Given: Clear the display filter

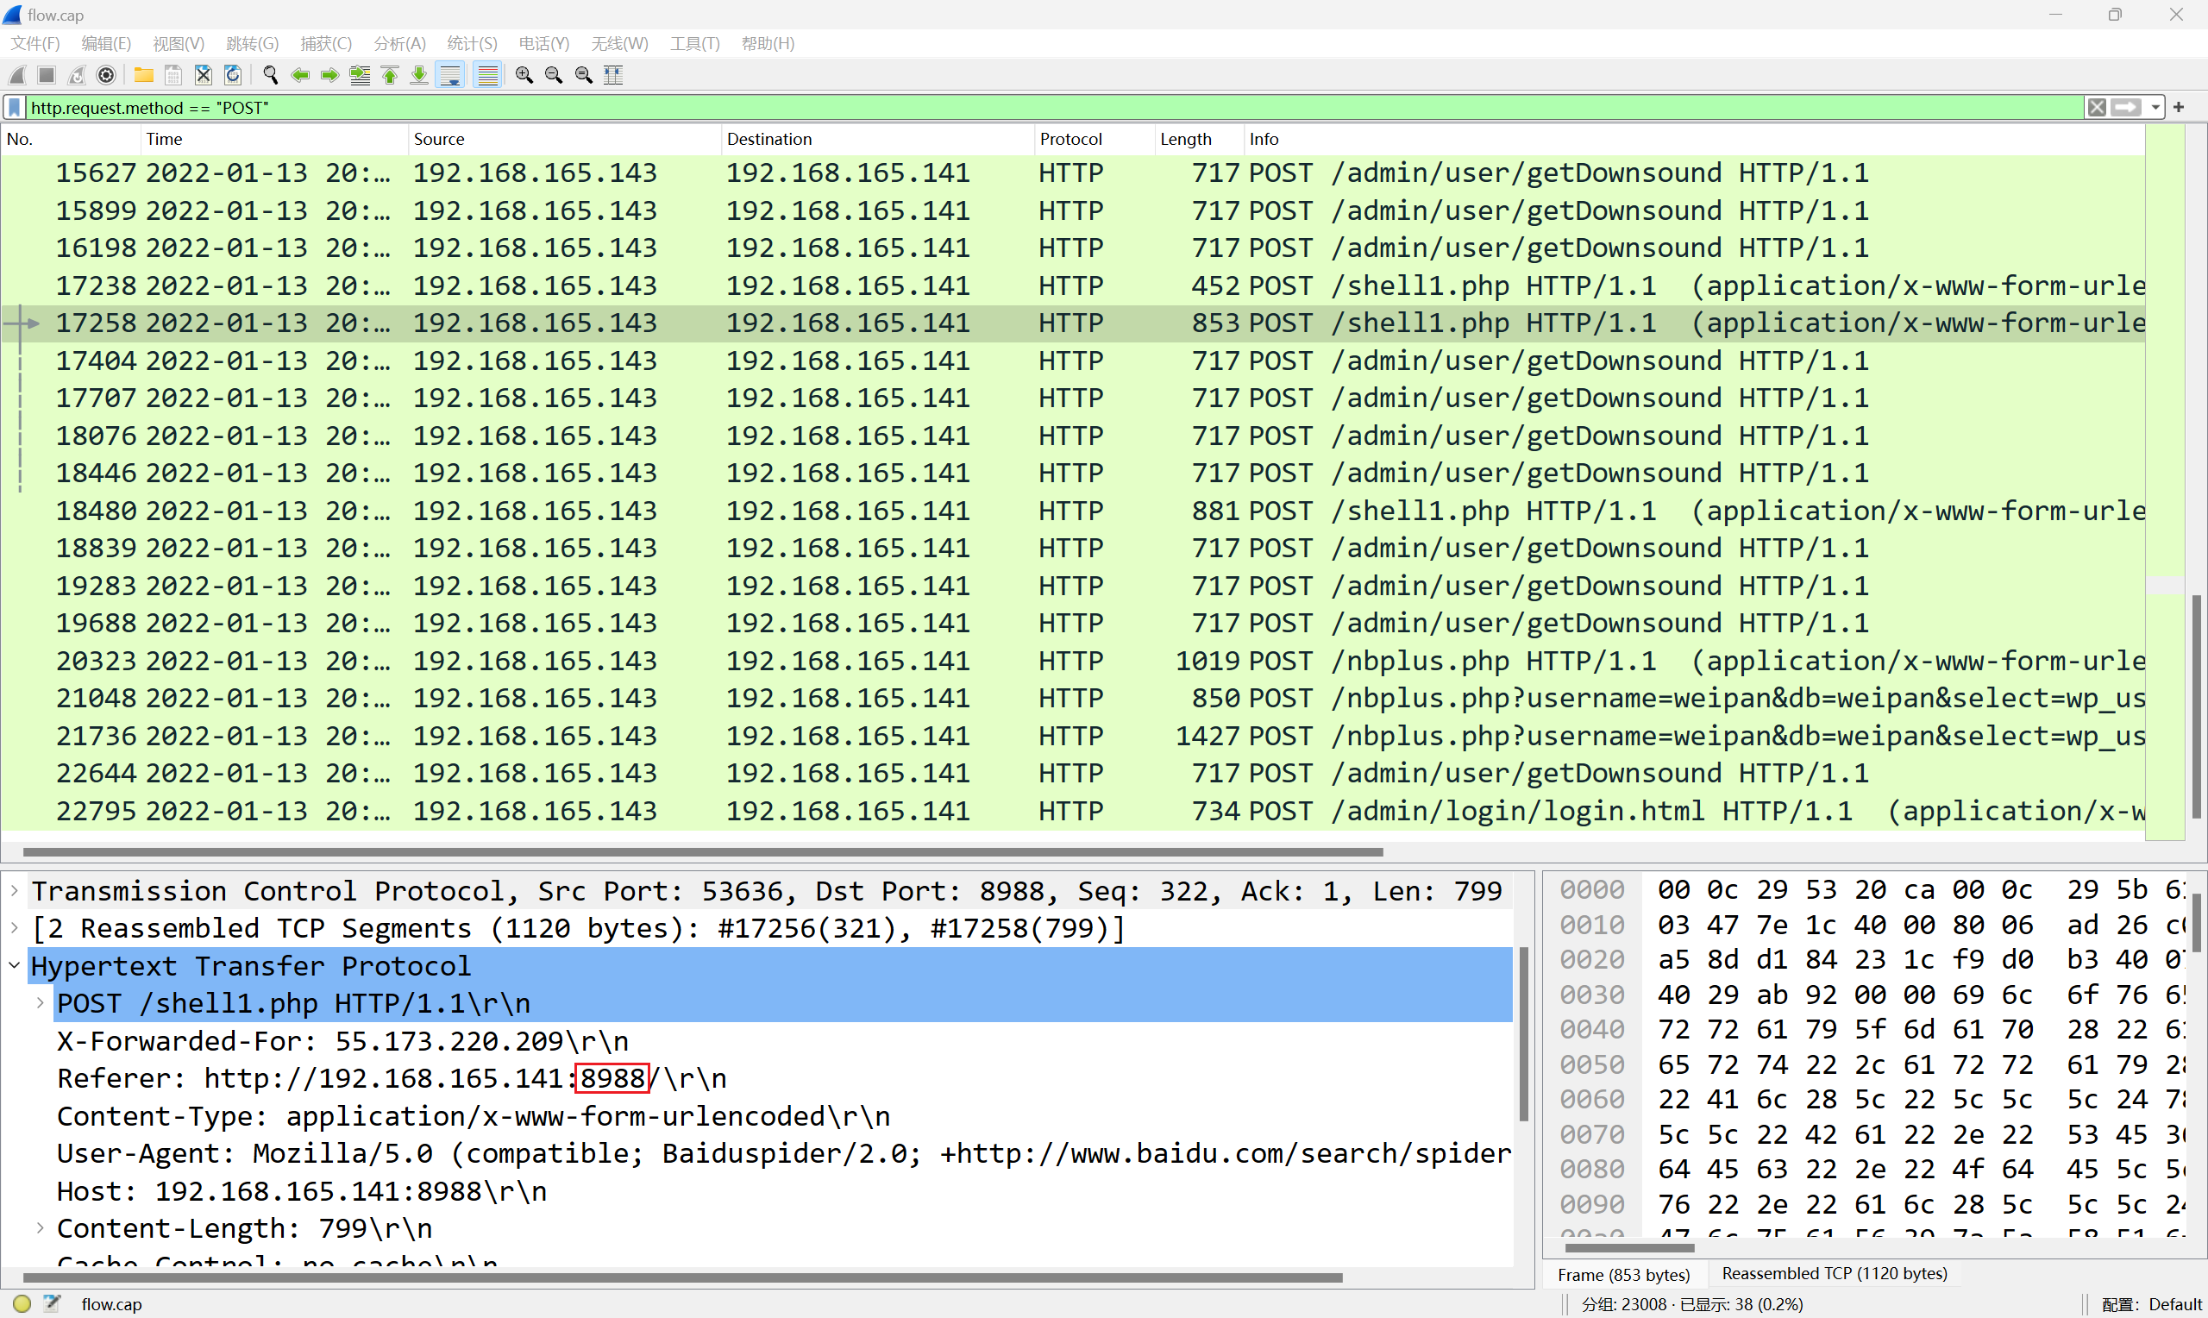Looking at the screenshot, I should [x=2096, y=108].
